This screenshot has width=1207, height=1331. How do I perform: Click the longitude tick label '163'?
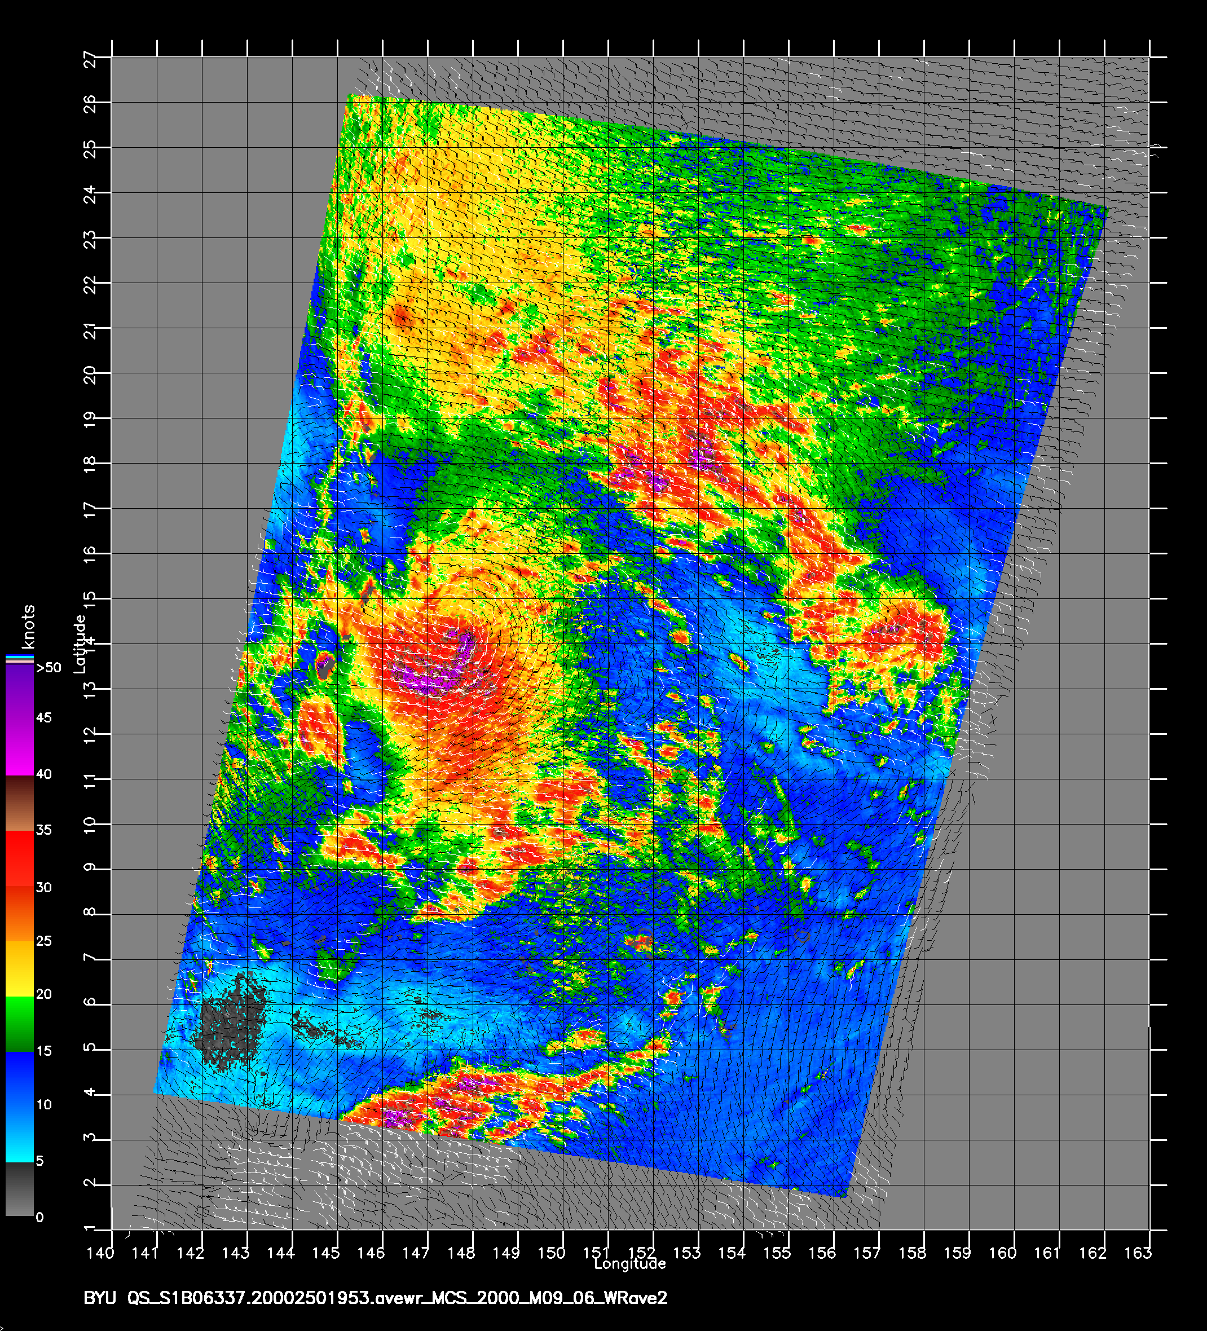click(1138, 1253)
